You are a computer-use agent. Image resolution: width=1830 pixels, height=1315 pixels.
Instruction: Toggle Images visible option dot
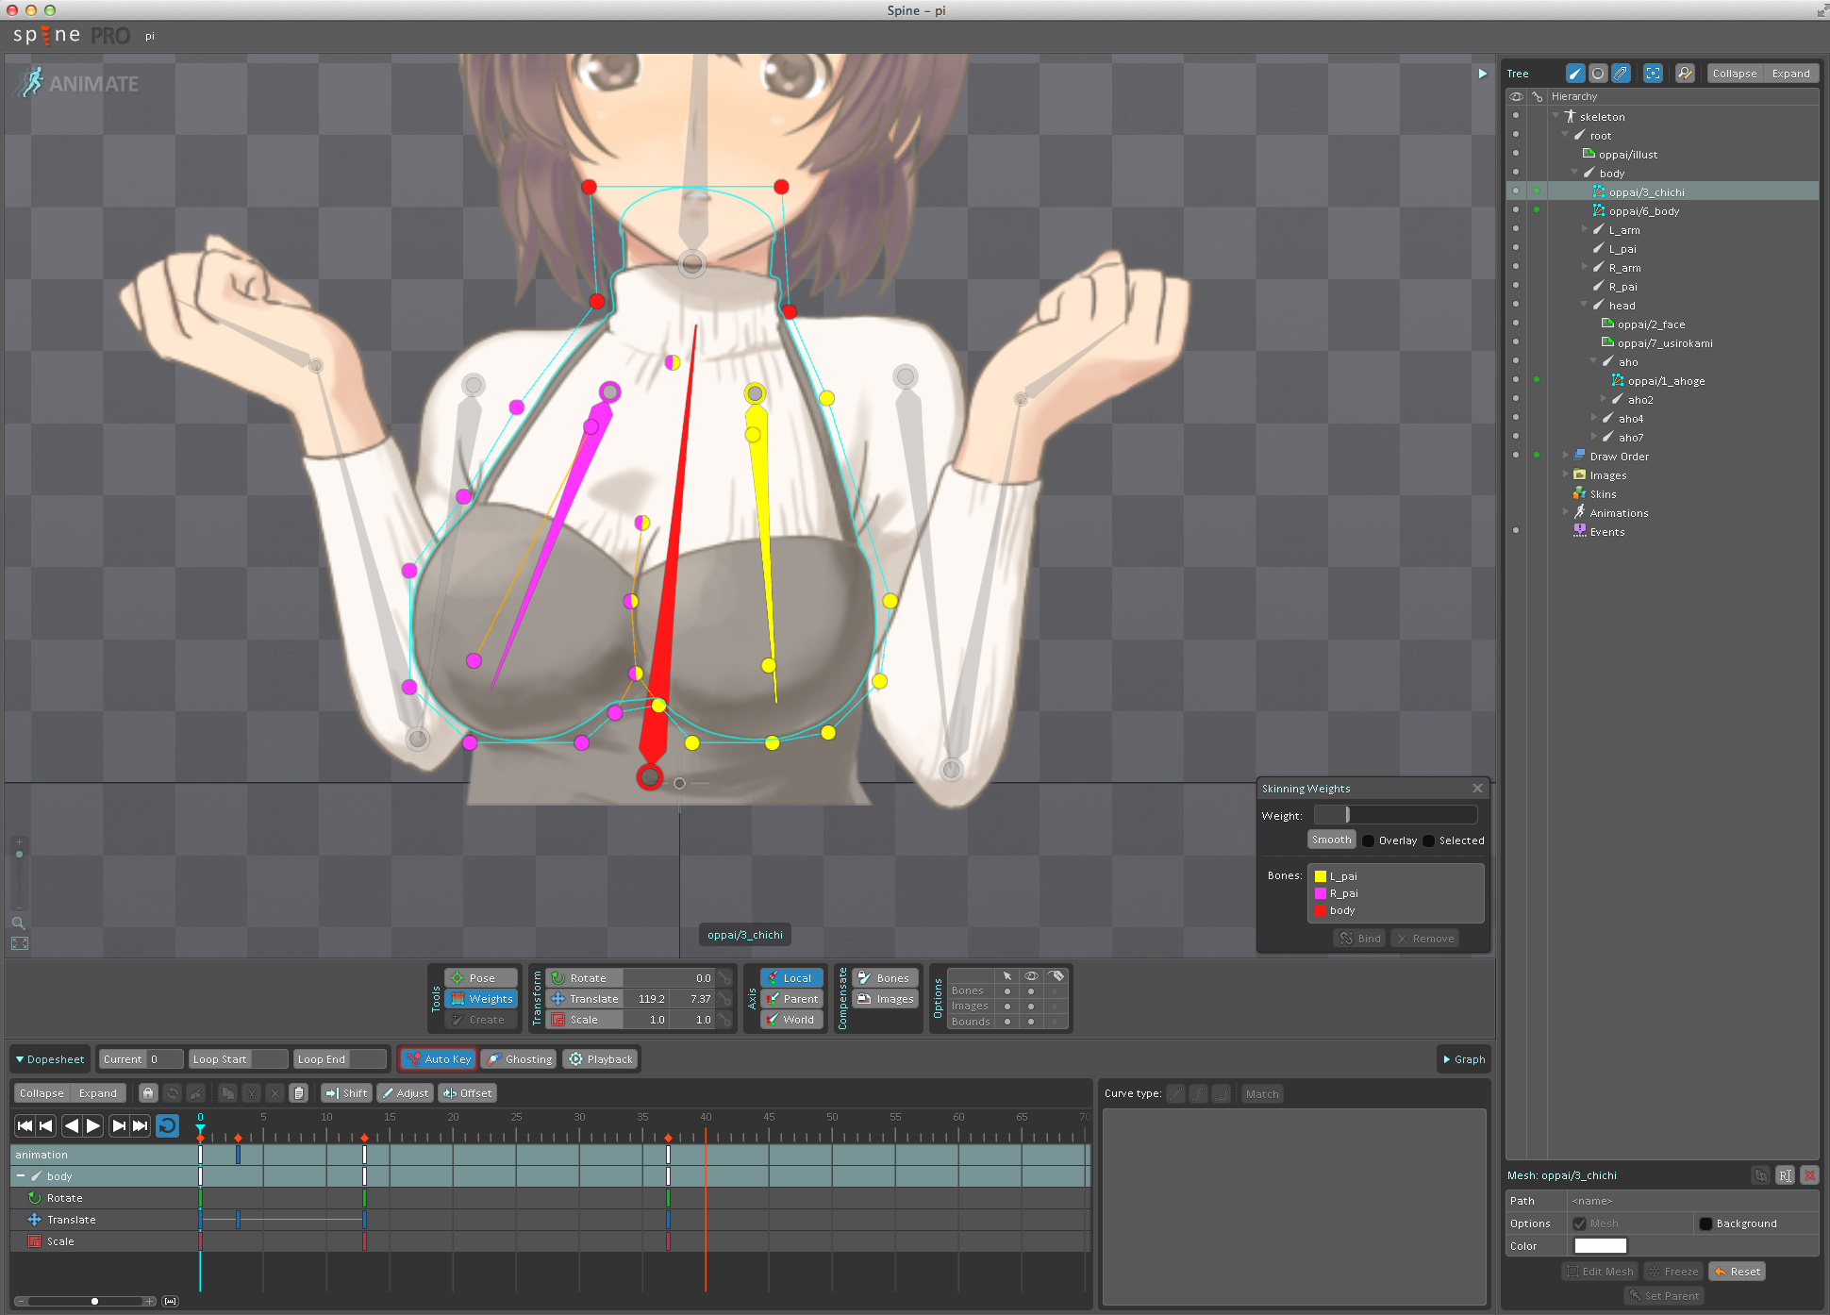1031,1007
